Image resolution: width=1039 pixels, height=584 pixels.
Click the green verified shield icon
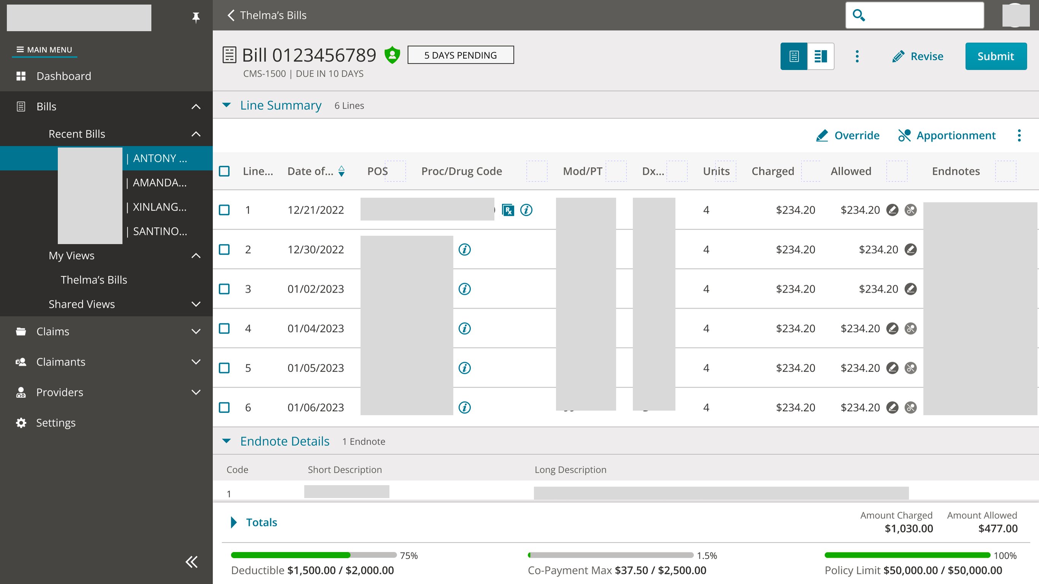coord(392,55)
